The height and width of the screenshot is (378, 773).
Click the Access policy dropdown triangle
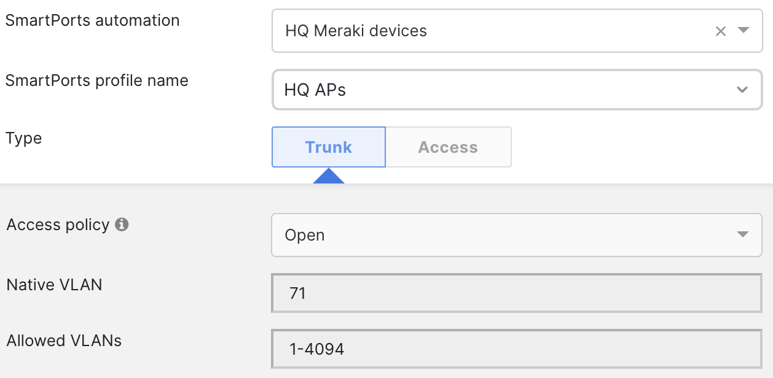pos(743,234)
